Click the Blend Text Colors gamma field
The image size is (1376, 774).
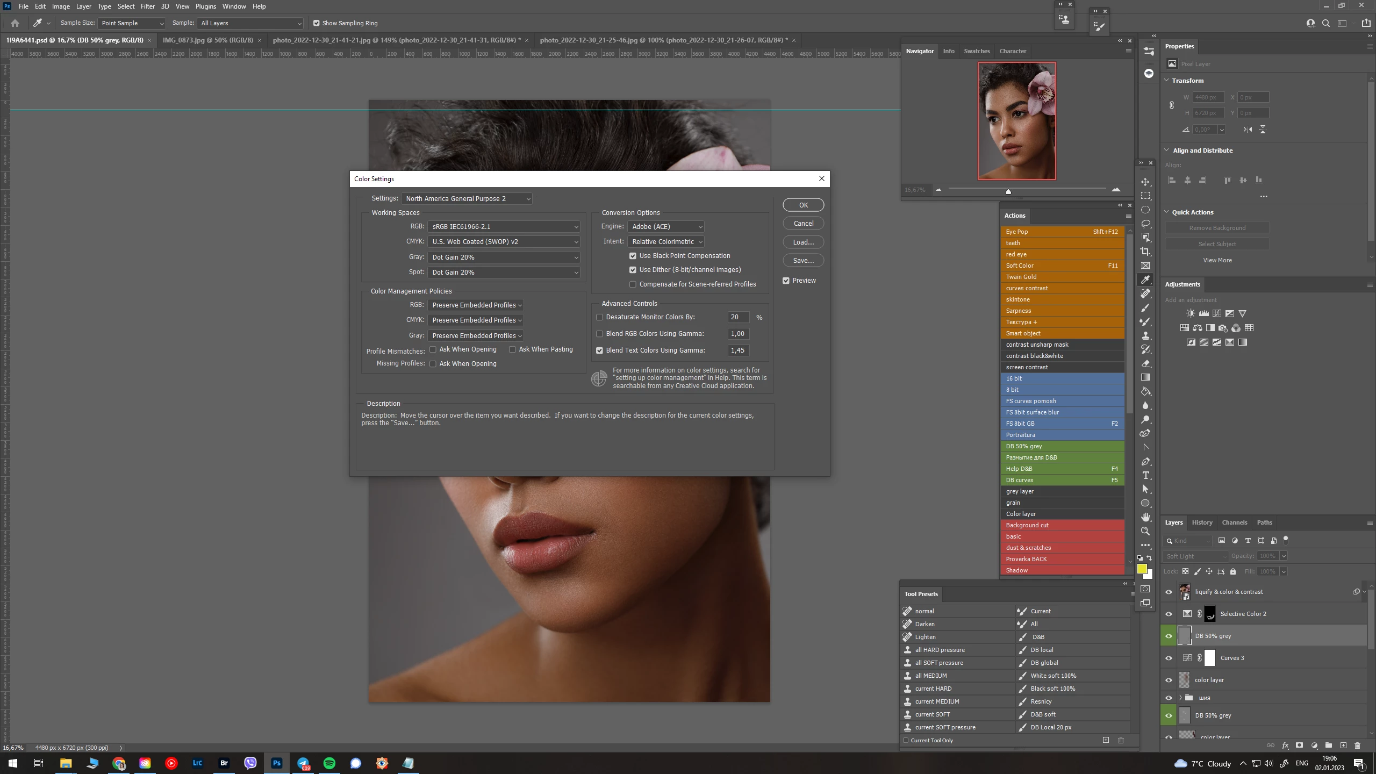click(738, 350)
